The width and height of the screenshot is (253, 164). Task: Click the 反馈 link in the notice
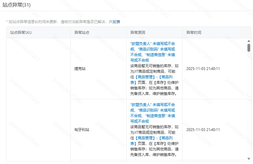[116, 22]
